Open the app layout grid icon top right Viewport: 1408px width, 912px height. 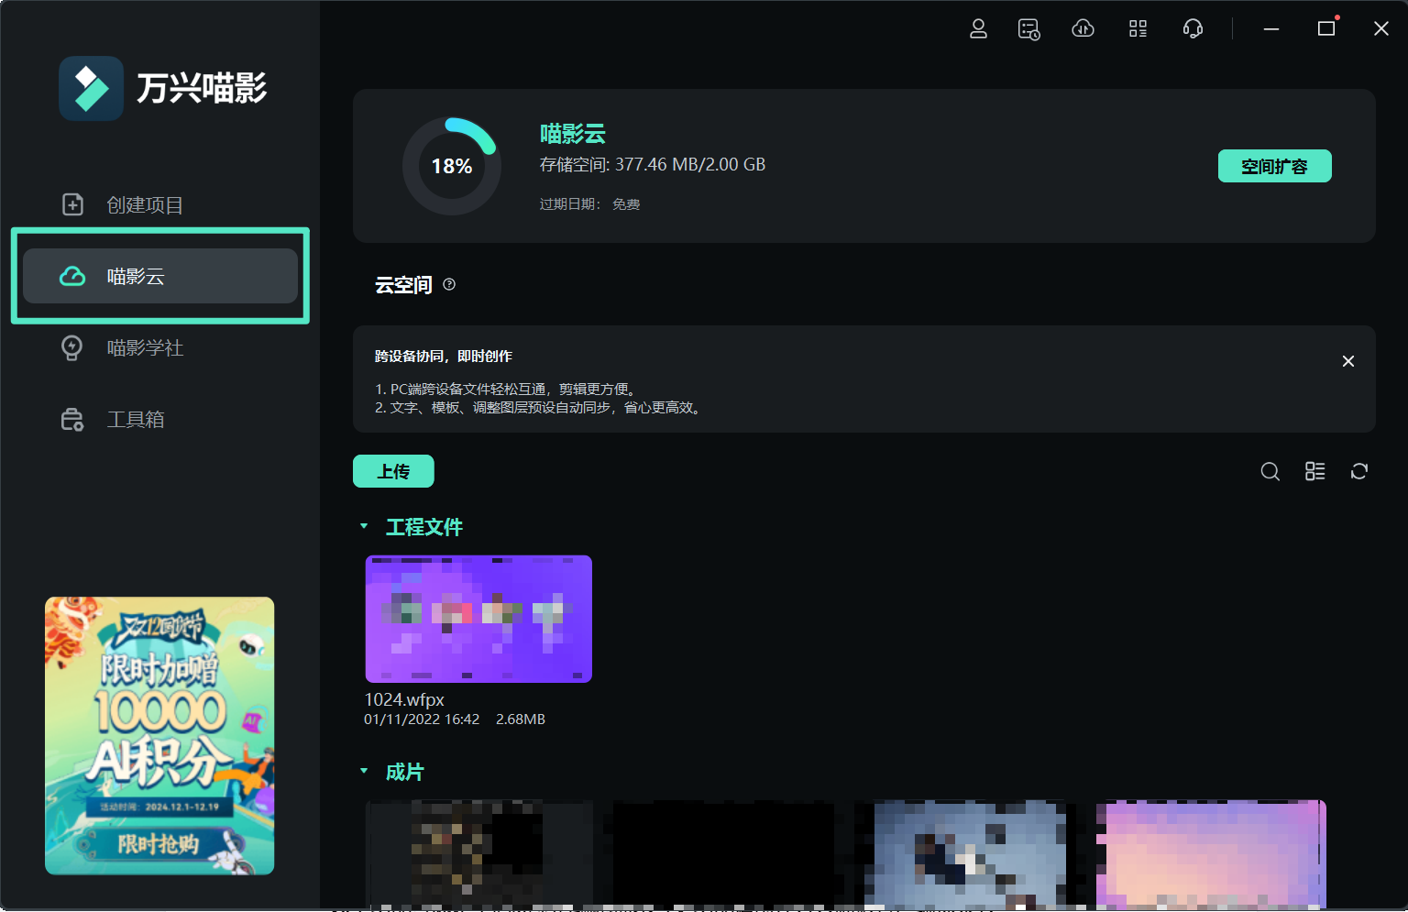pos(1138,28)
